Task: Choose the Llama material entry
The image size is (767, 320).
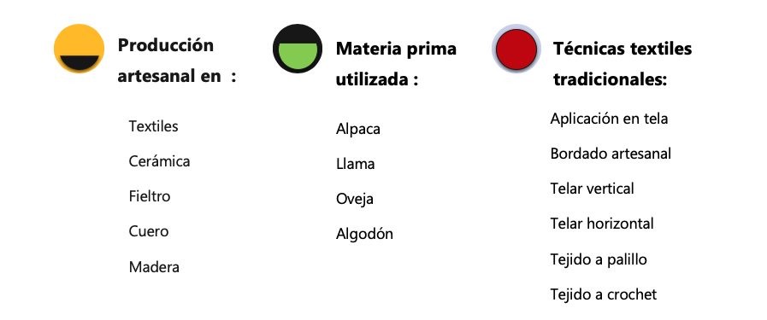Action: tap(356, 164)
